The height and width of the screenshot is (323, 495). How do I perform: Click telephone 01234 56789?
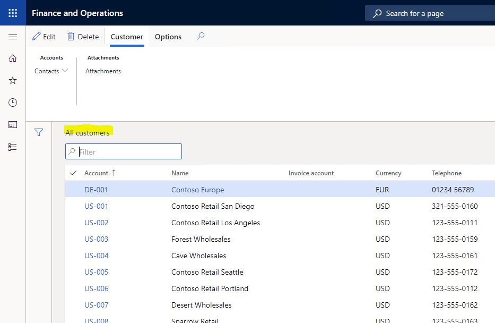tap(453, 190)
